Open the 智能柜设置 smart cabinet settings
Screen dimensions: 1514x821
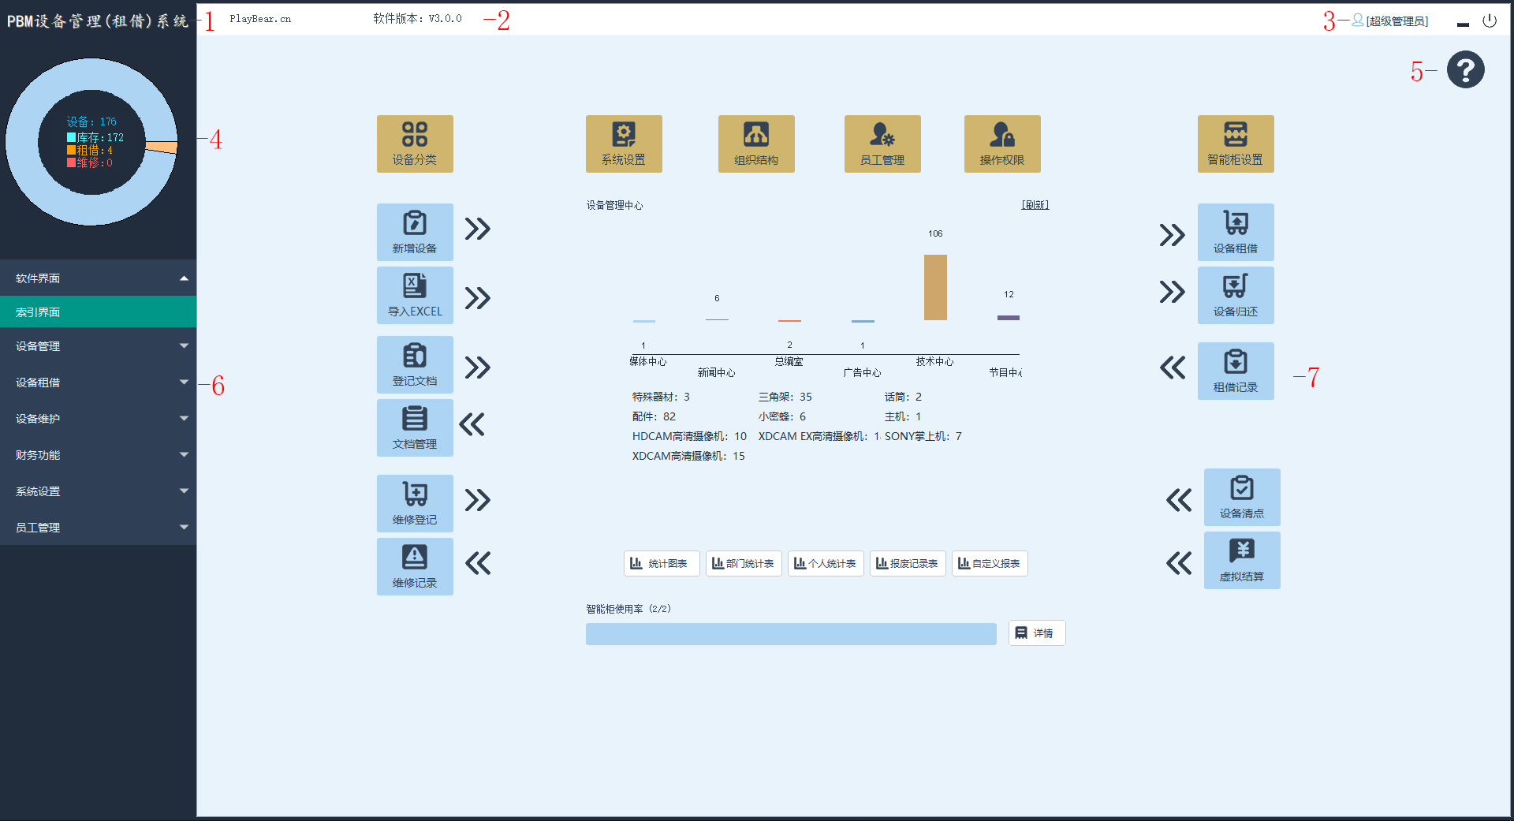1235,144
